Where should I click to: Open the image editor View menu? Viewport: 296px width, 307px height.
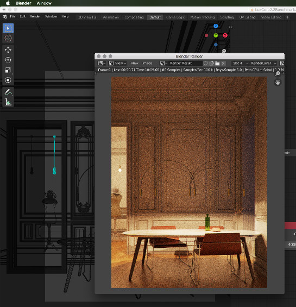[135, 63]
